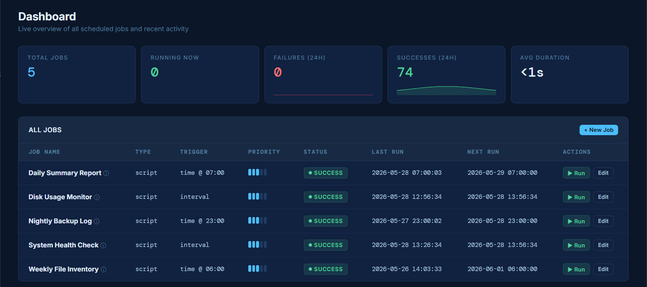Select the Avg Duration stat card

pos(570,74)
